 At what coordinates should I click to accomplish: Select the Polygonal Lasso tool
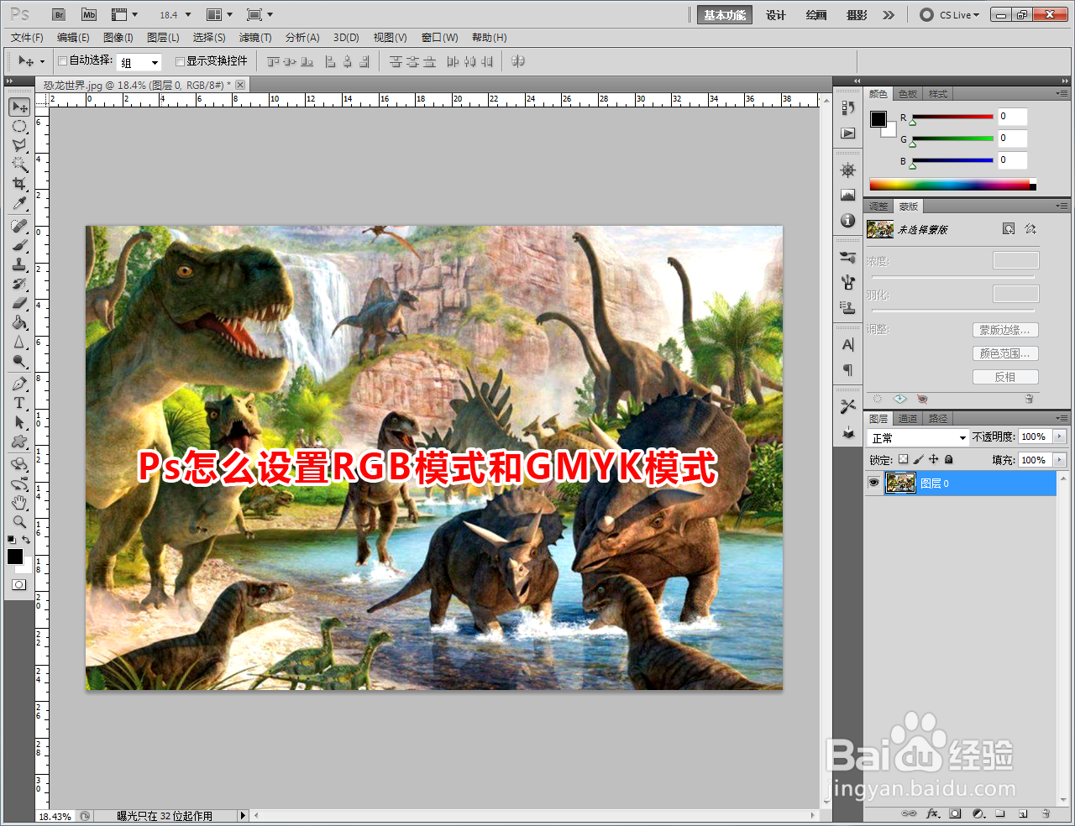(19, 145)
